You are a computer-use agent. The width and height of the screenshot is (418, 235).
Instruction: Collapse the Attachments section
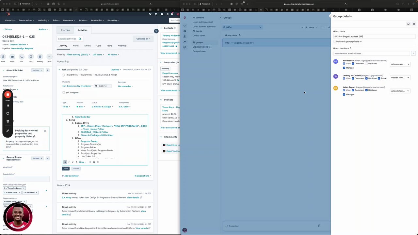pos(161,137)
